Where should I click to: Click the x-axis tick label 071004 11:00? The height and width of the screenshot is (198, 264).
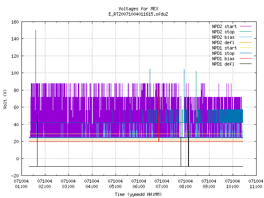tap(256, 184)
